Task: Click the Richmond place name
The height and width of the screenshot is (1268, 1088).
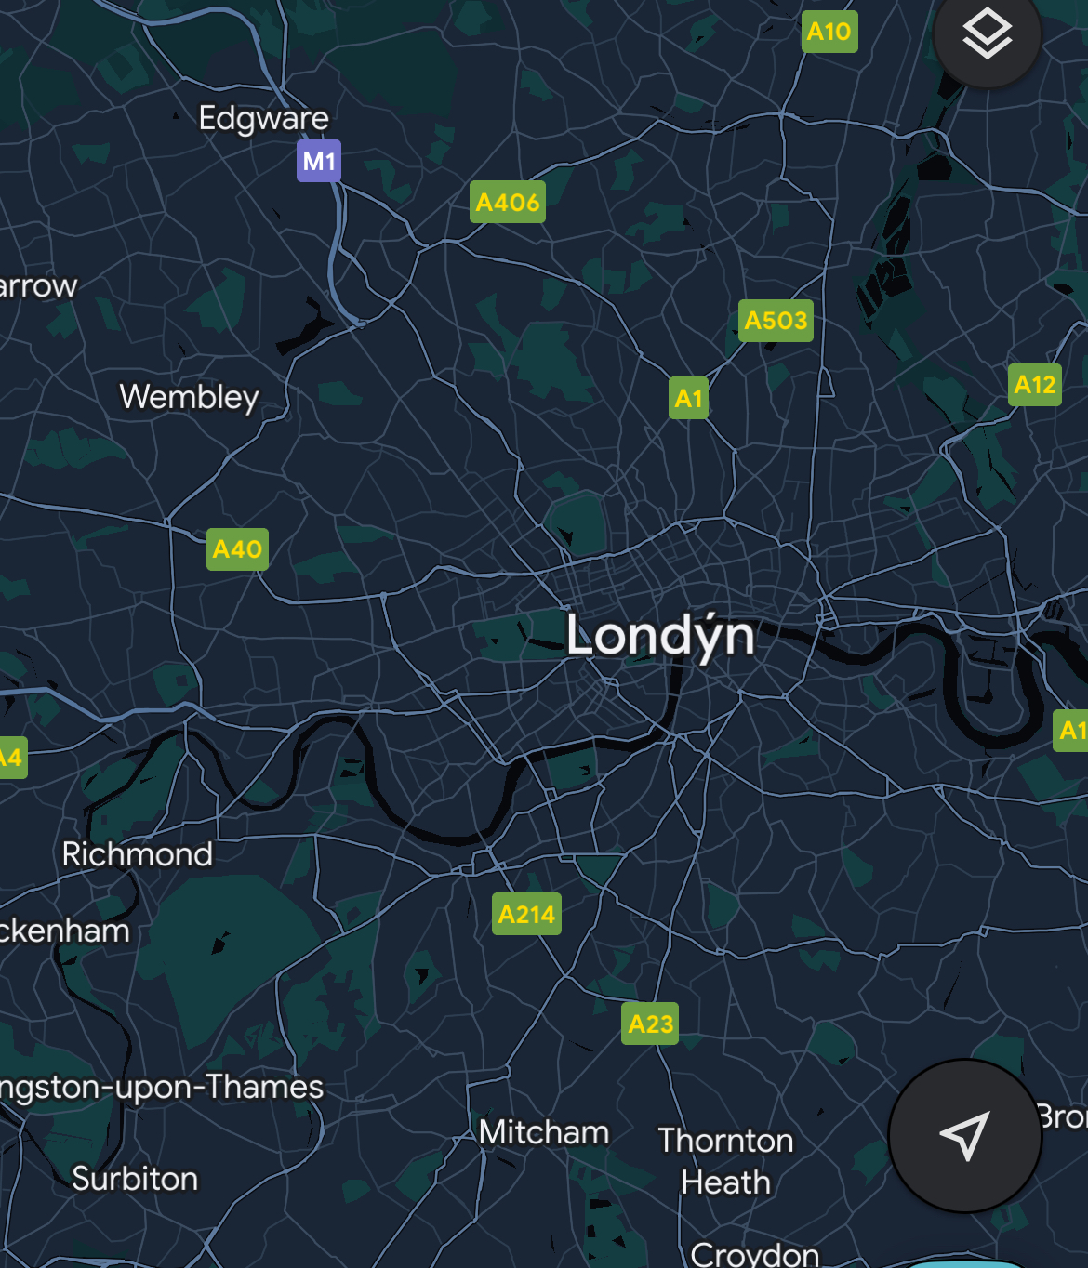Action: pyautogui.click(x=138, y=854)
